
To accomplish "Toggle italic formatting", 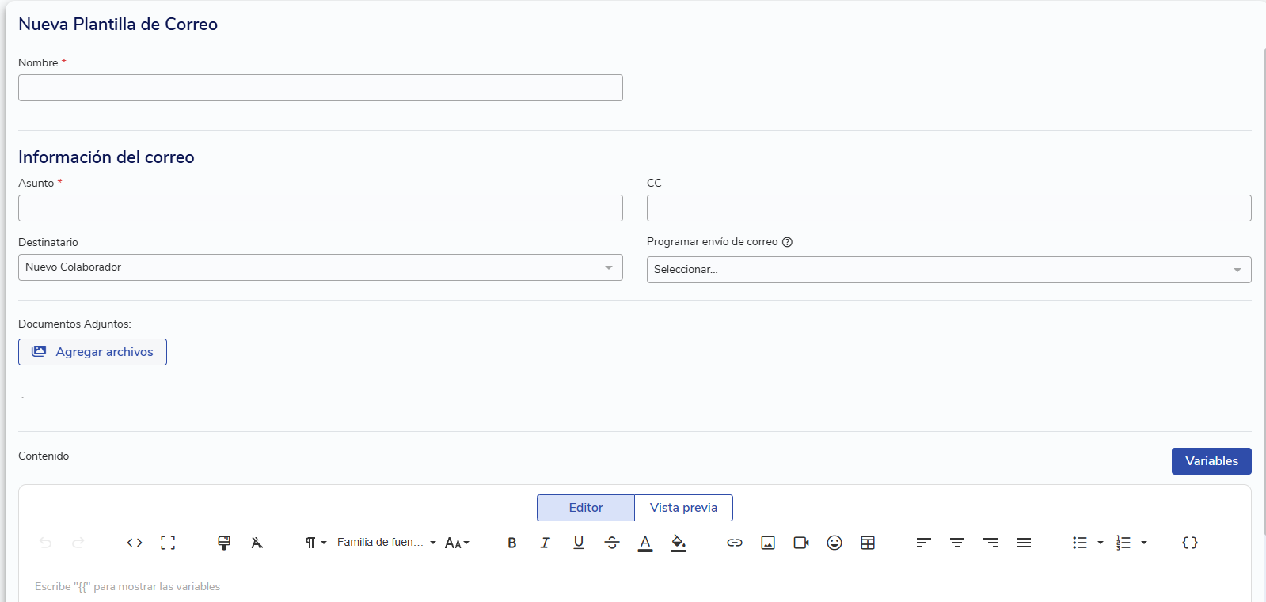I will (x=545, y=543).
